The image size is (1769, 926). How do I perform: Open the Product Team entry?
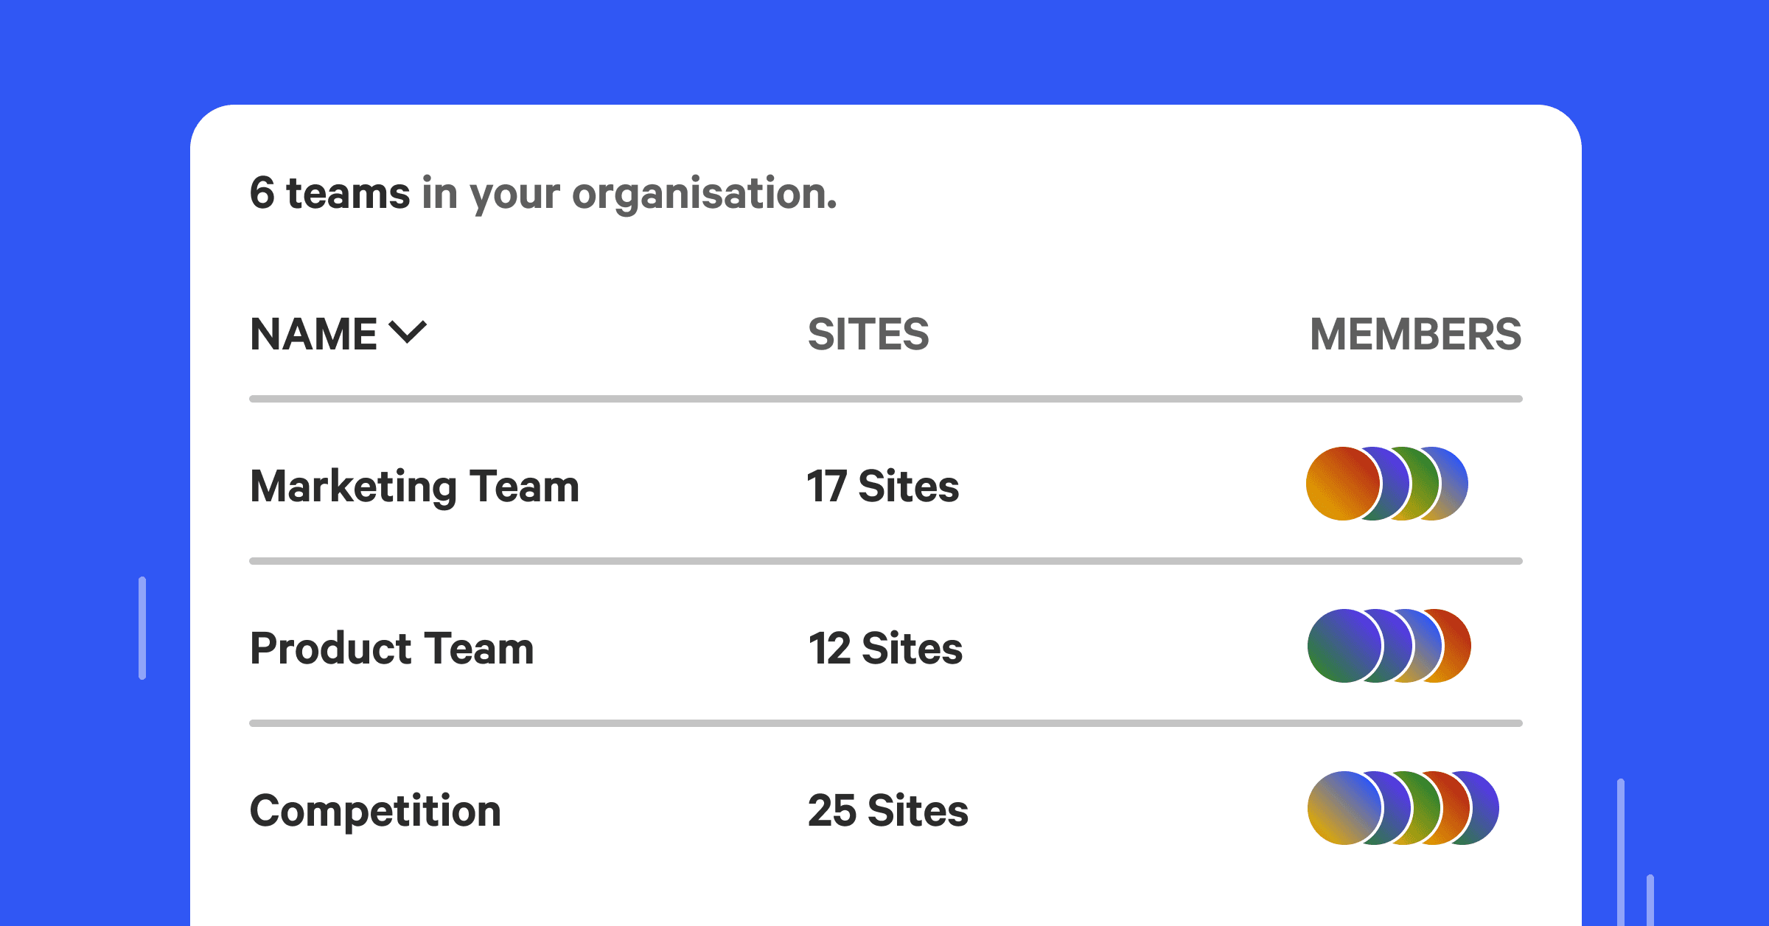[391, 649]
